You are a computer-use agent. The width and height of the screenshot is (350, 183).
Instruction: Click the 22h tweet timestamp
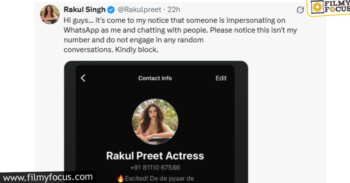174,10
